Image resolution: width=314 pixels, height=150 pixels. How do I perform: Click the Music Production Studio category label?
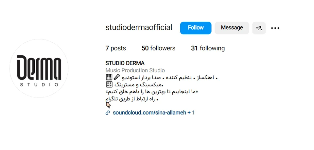tap(135, 70)
